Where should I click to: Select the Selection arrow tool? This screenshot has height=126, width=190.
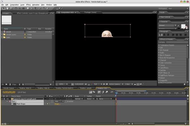pyautogui.click(x=3, y=8)
